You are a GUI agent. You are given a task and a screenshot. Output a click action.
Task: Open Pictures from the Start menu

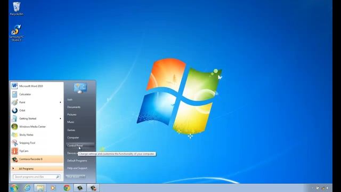coord(72,115)
